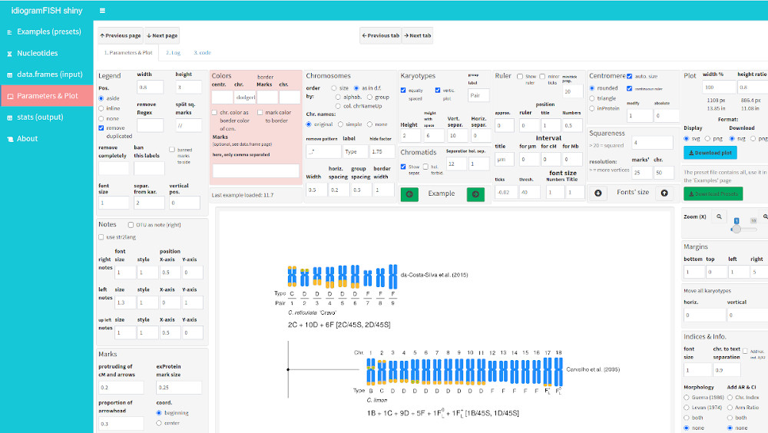The height and width of the screenshot is (433, 768).
Task: Select inline legend position
Action: click(x=101, y=108)
